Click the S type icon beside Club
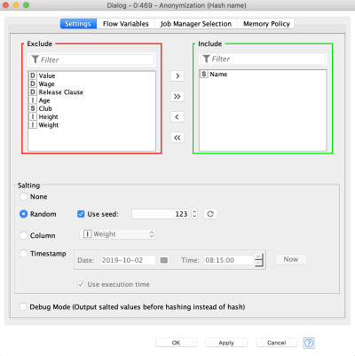 point(33,108)
